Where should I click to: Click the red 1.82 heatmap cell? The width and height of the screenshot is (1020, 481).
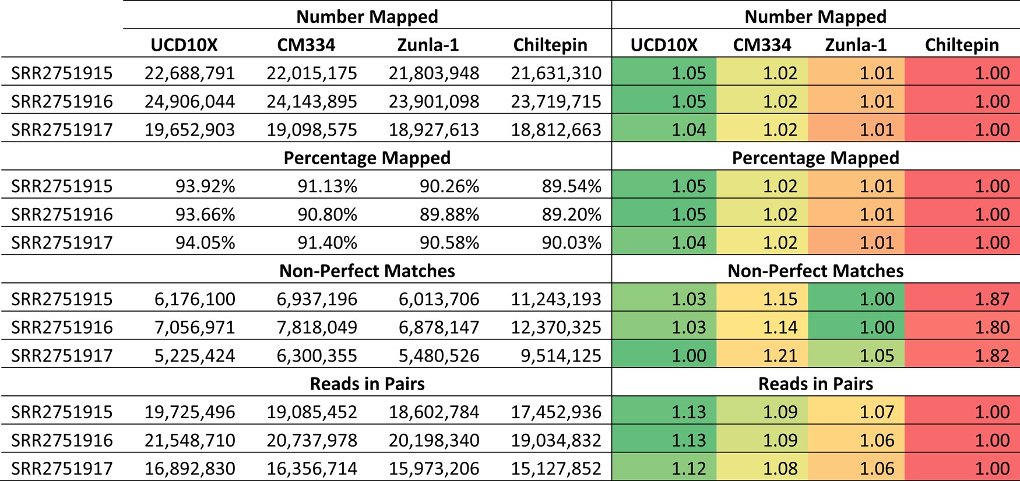click(962, 355)
